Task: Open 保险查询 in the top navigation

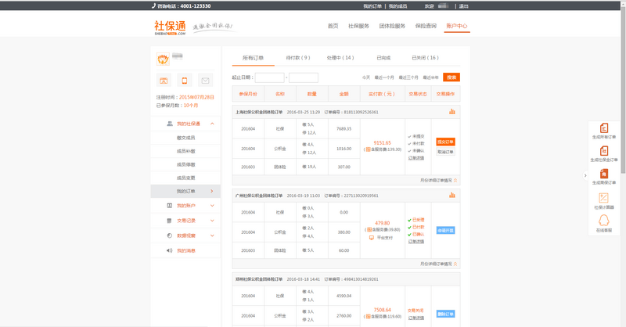Action: click(426, 26)
